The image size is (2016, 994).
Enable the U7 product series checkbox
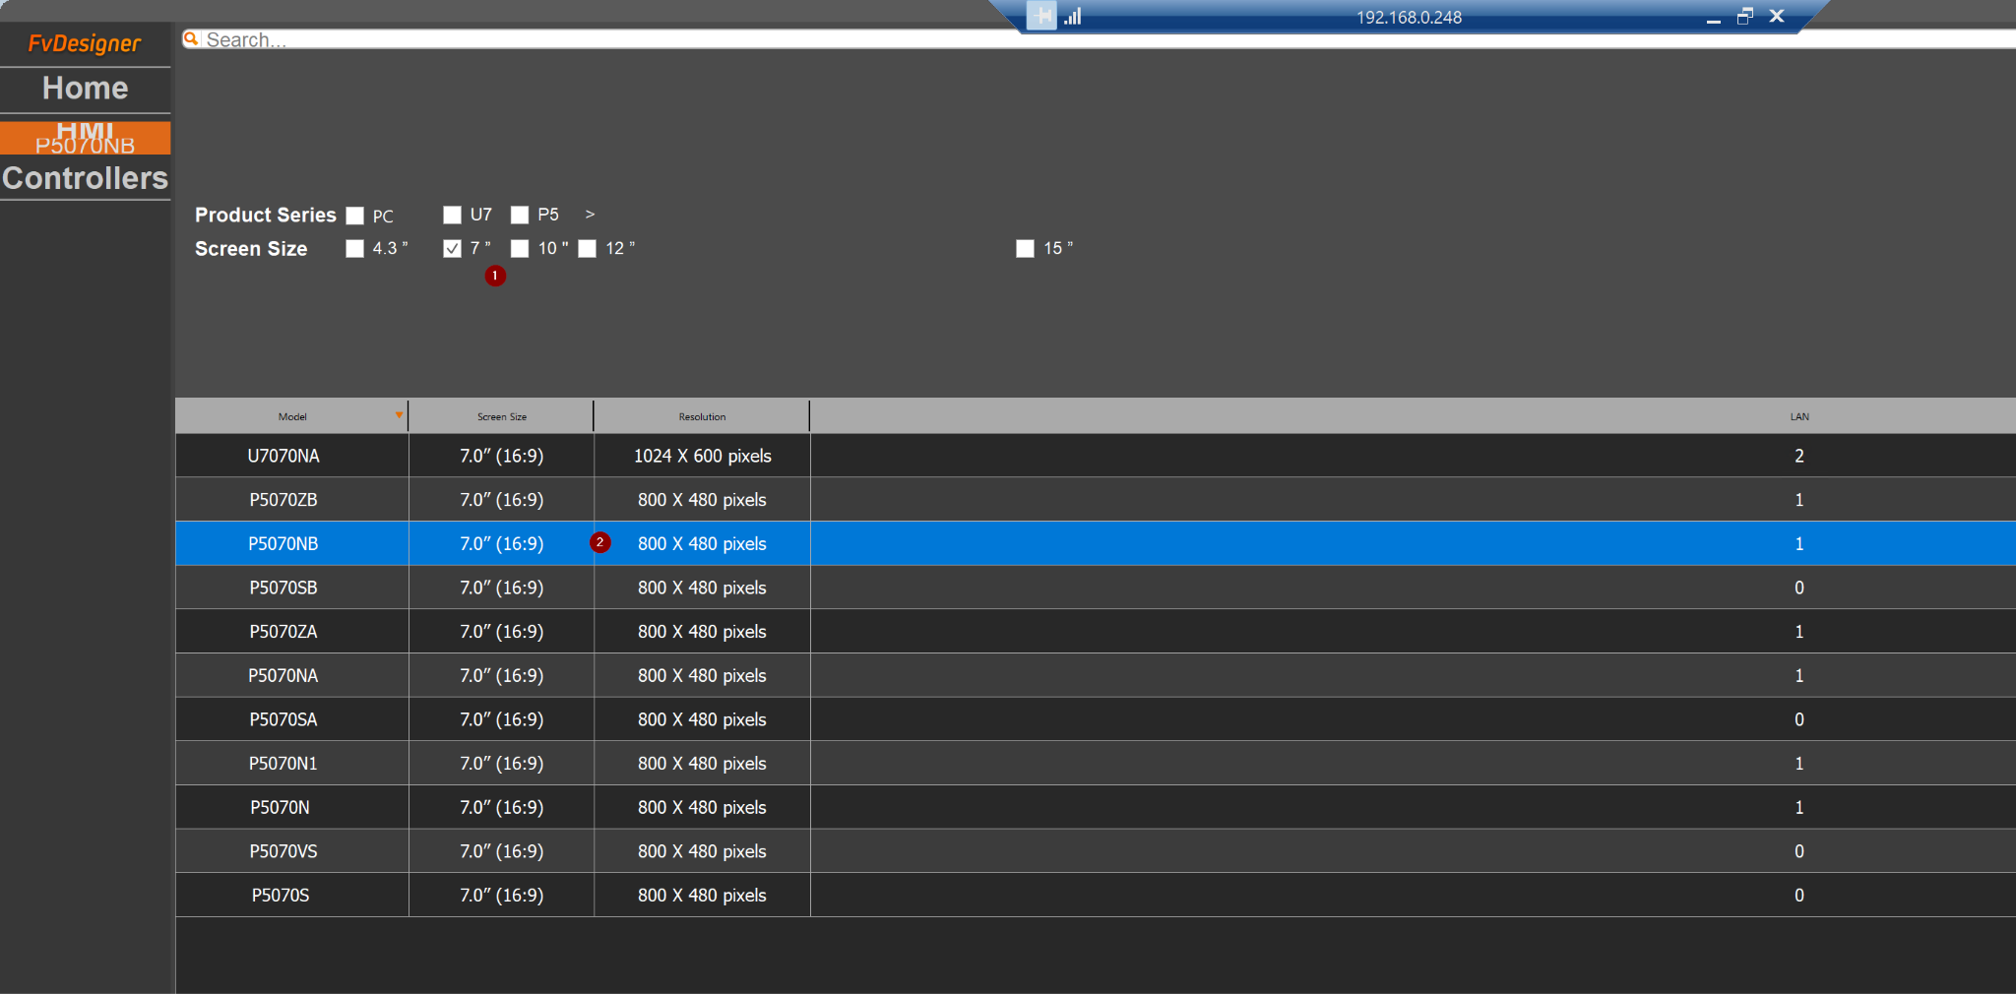(453, 215)
